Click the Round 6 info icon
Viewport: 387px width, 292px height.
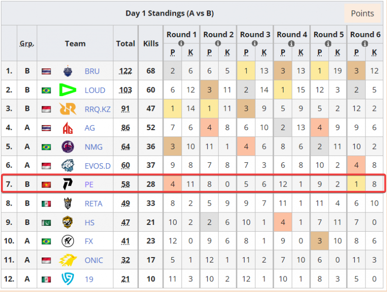tap(365, 43)
